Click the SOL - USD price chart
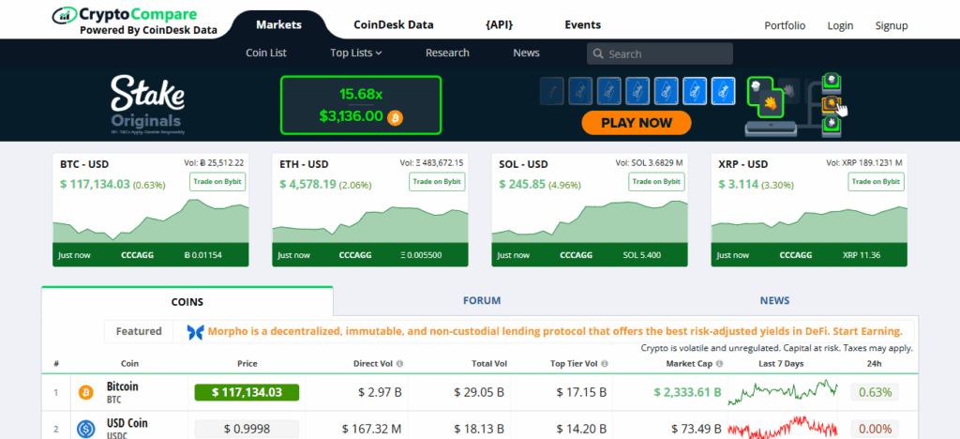The width and height of the screenshot is (960, 439). [x=590, y=221]
